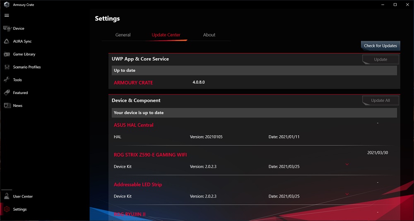Viewport: 414px width, 221px height.
Task: Click Check for Updates button
Action: click(380, 46)
